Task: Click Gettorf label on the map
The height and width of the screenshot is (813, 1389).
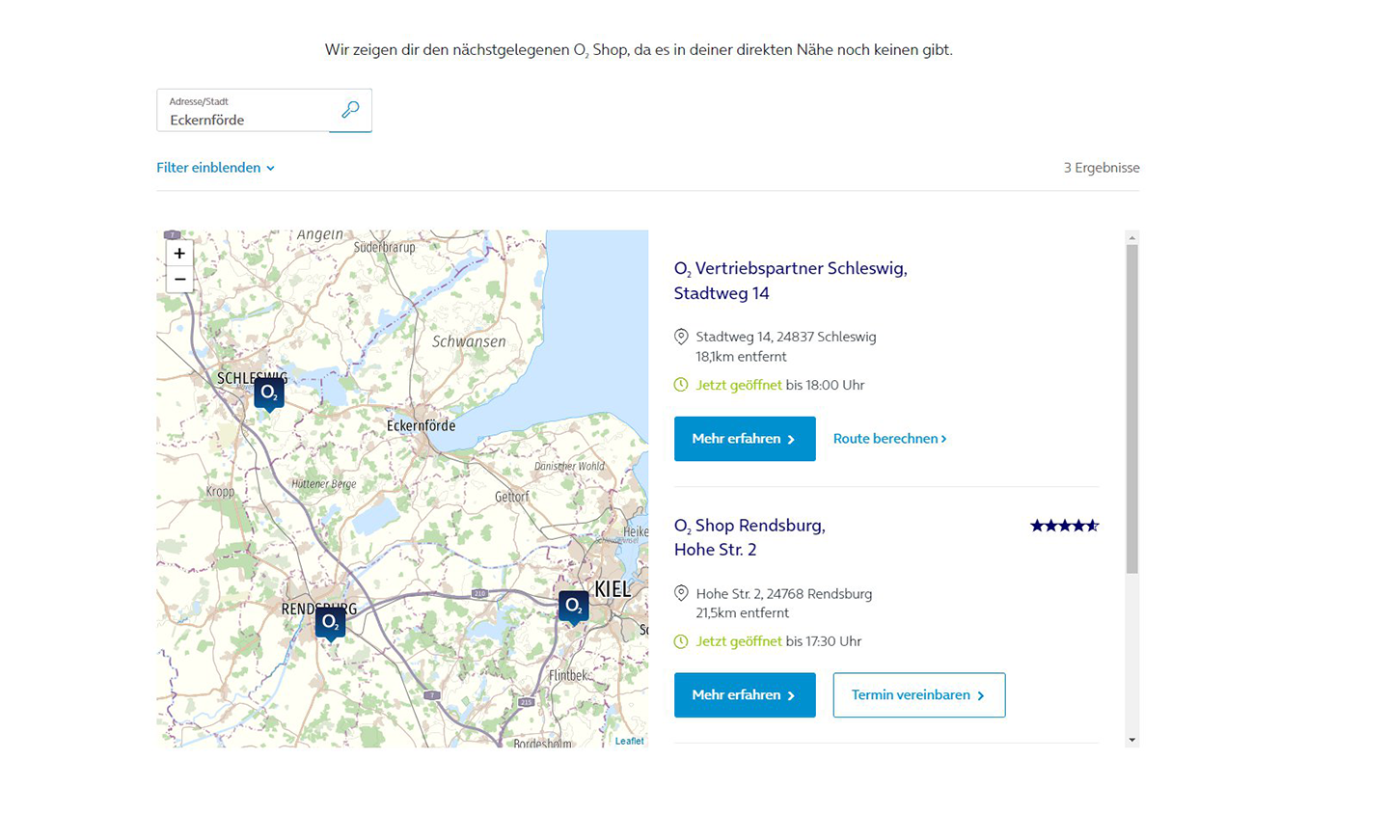Action: pos(512,497)
